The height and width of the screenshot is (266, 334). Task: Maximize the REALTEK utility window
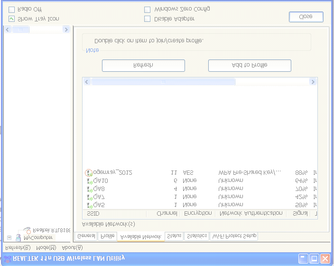[314, 259]
